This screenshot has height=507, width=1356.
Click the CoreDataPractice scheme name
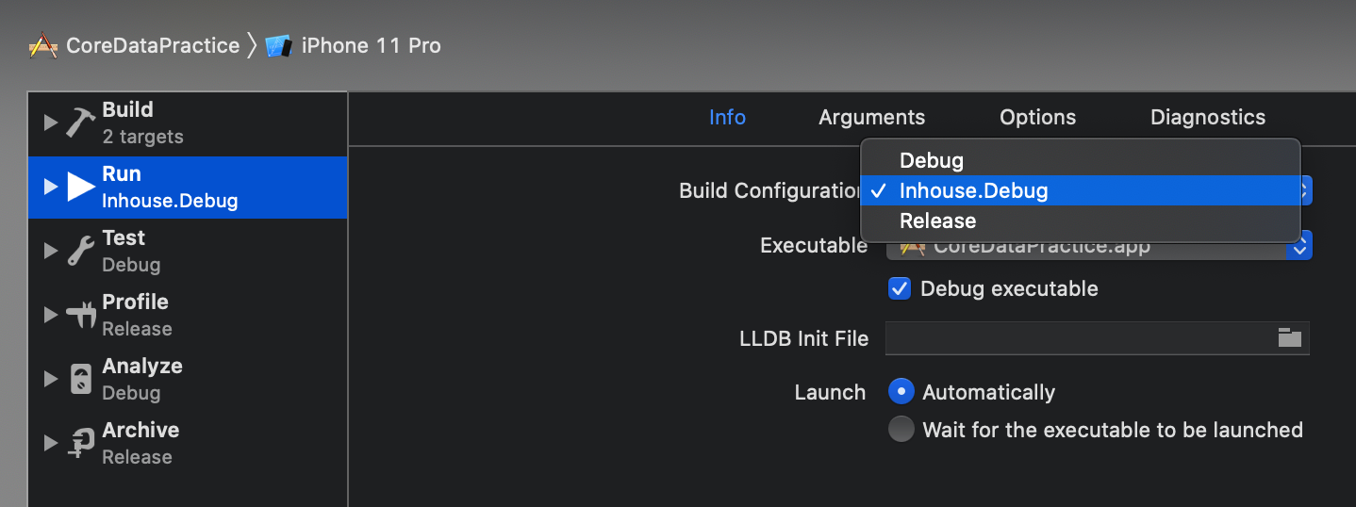pos(153,45)
